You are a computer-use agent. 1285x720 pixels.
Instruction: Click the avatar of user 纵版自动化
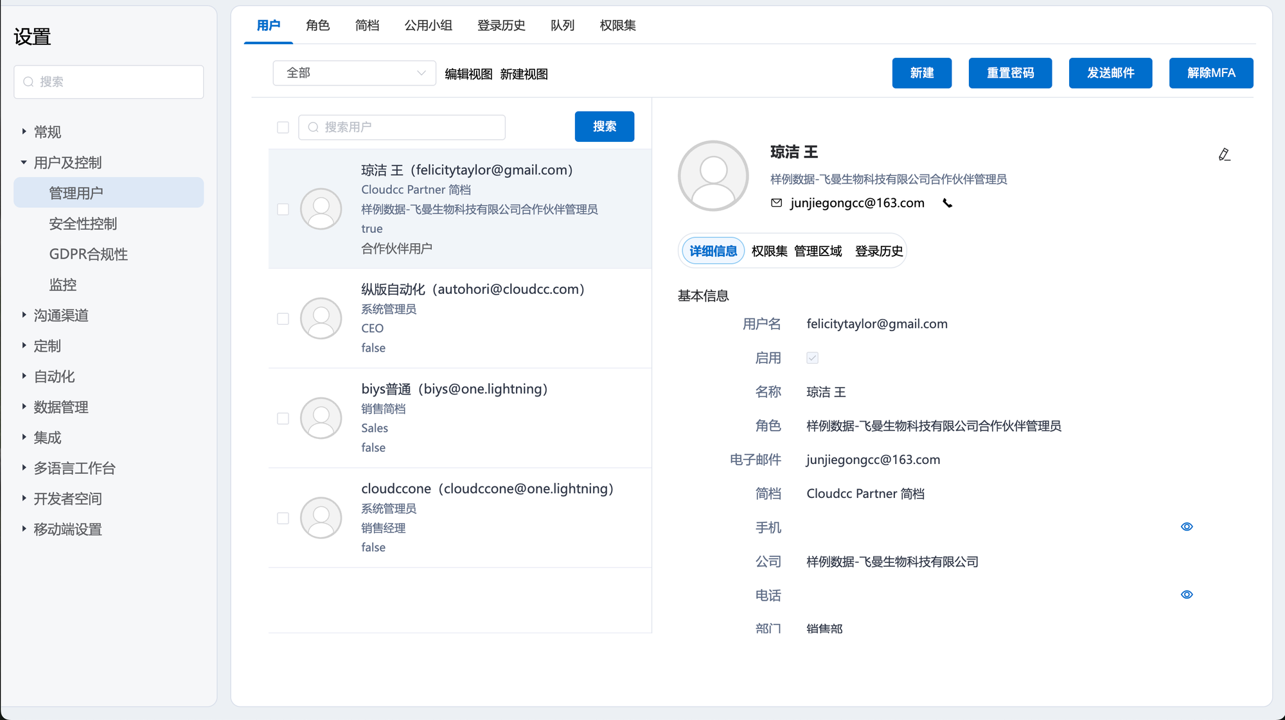tap(321, 318)
